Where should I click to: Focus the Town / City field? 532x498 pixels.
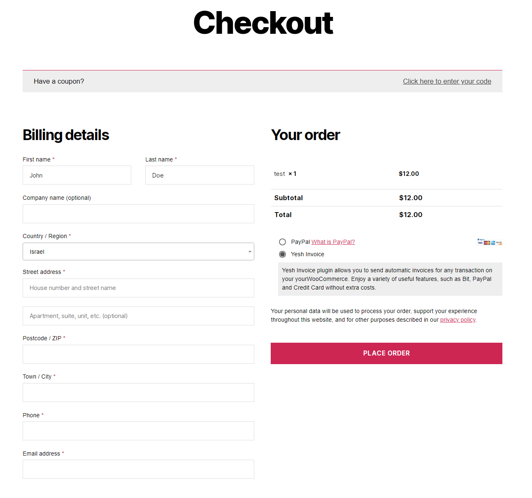point(138,393)
